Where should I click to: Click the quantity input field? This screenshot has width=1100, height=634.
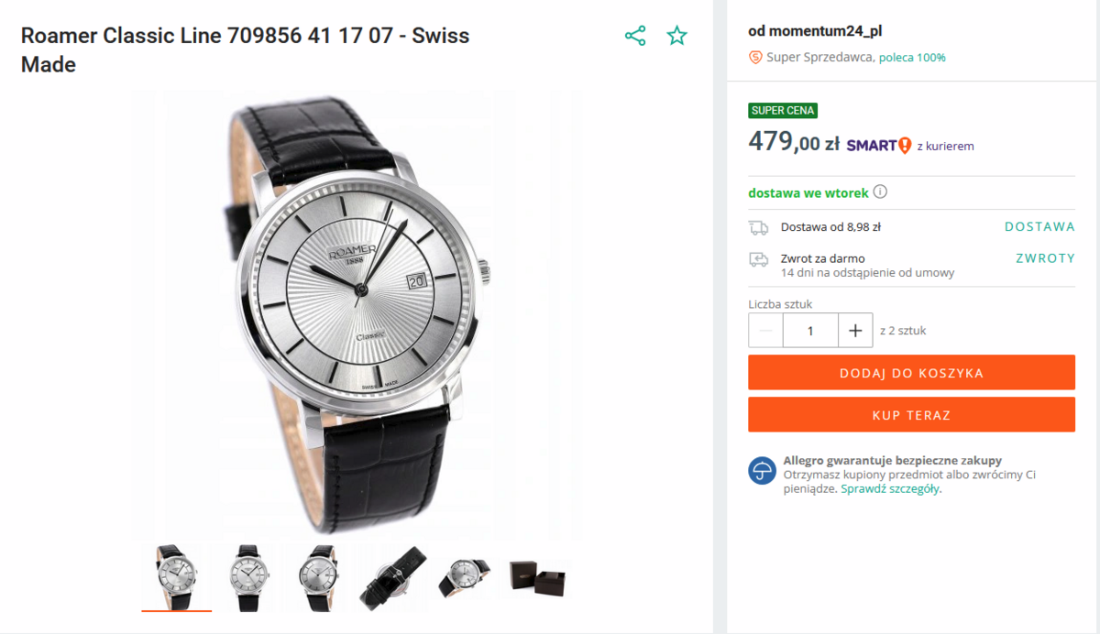[x=810, y=331]
